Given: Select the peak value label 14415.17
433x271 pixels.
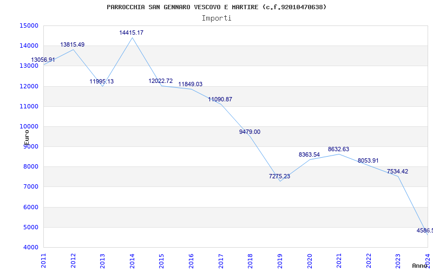Looking at the screenshot, I should tap(132, 33).
